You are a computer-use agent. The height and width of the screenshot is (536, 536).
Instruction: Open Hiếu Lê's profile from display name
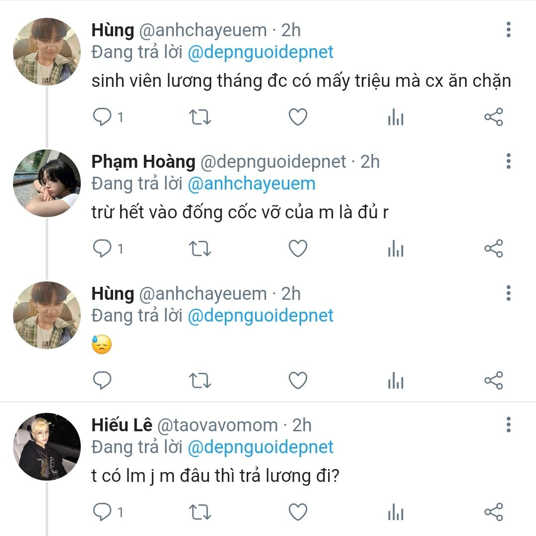pyautogui.click(x=122, y=425)
